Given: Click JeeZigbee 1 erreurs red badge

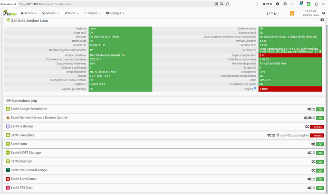Looking at the screenshot, I should [317, 136].
